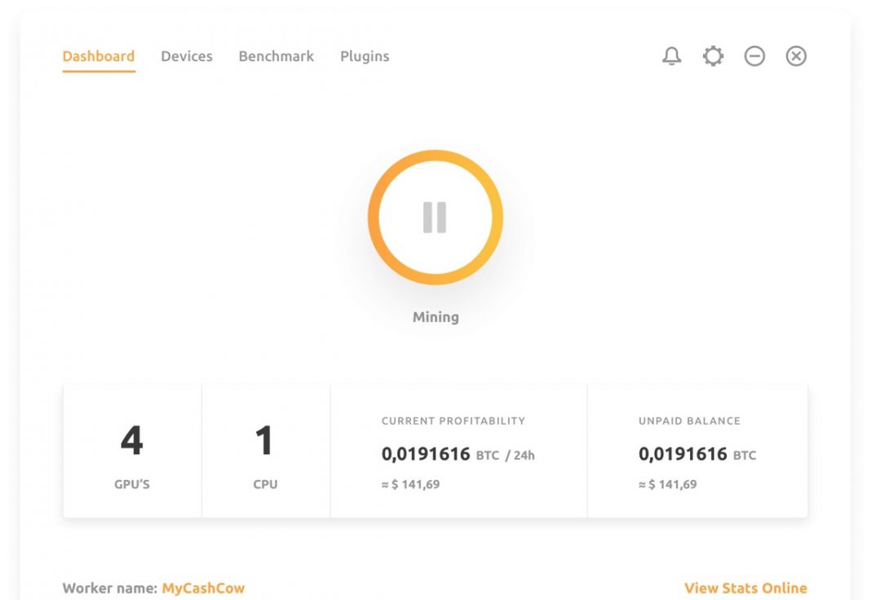Click the Mining status label
871x600 pixels.
[435, 316]
